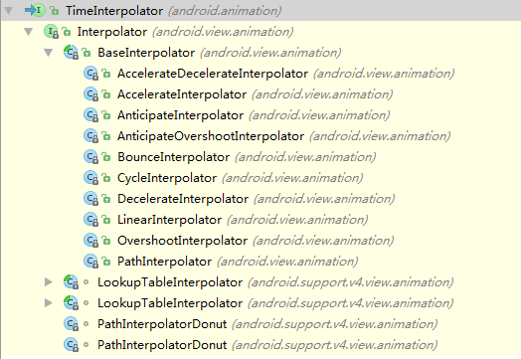The height and width of the screenshot is (359, 521).
Task: Click the DecelerateInterpolator class icon
Action: point(91,199)
